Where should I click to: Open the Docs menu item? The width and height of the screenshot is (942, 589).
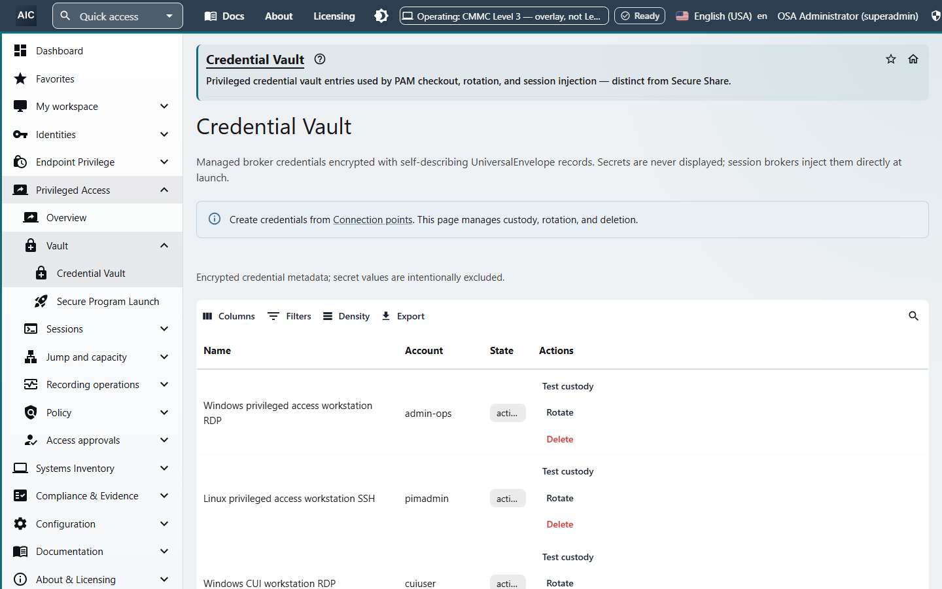point(224,16)
